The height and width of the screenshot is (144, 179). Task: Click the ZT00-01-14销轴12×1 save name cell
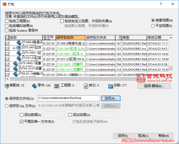click(71, 75)
